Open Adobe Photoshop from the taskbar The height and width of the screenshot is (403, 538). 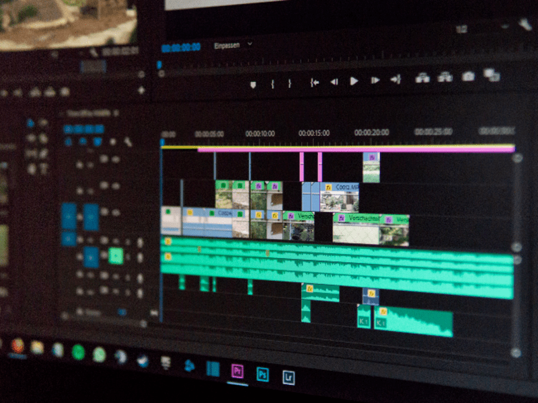pos(262,374)
